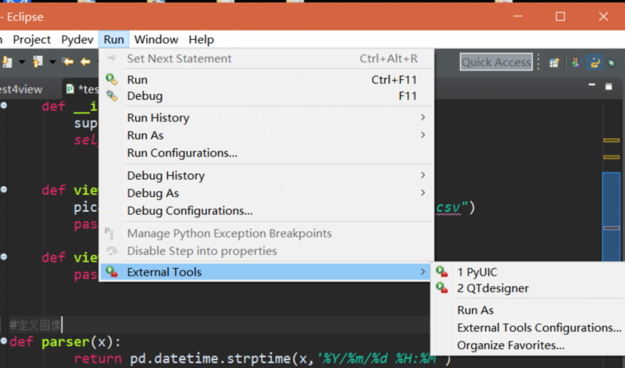Select External Tools menu entry
This screenshot has width=625, height=368.
[x=266, y=272]
